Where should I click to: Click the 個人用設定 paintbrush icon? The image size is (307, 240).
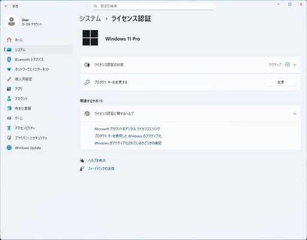tap(9, 79)
